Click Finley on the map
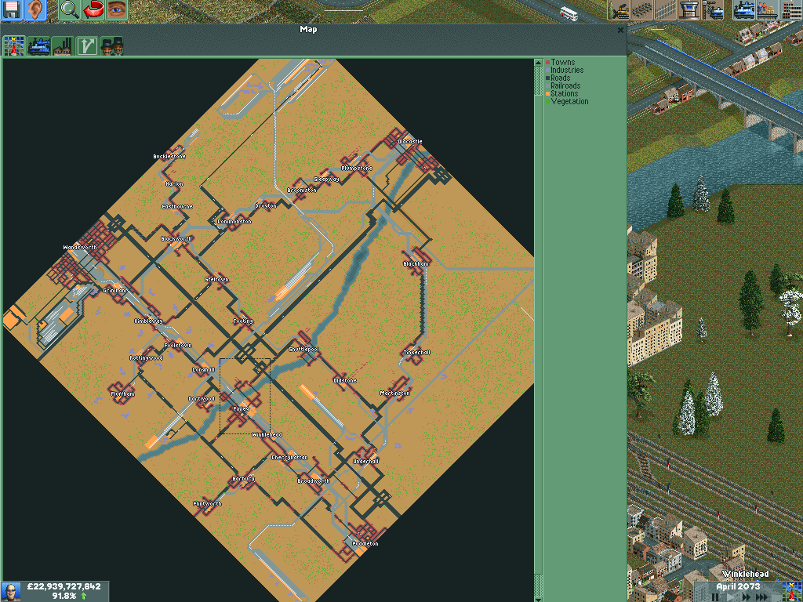 point(241,409)
